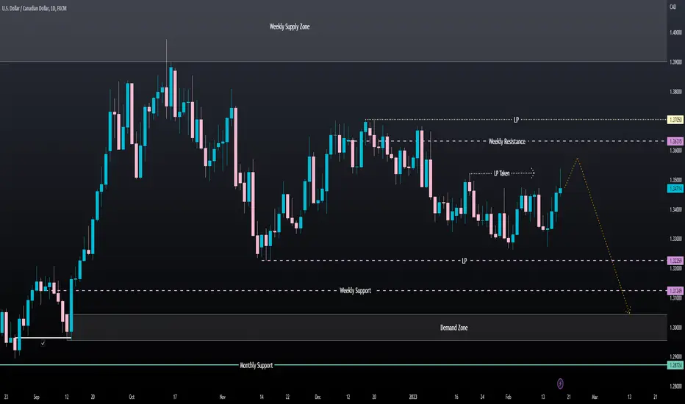Click the Nov label on the time axis
This screenshot has height=404, width=685.
tap(223, 397)
